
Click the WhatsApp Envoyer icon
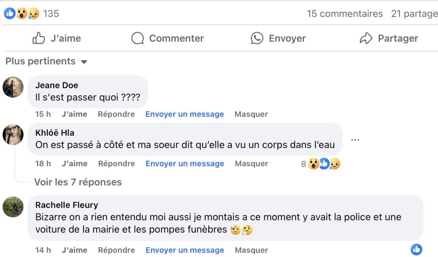click(257, 38)
